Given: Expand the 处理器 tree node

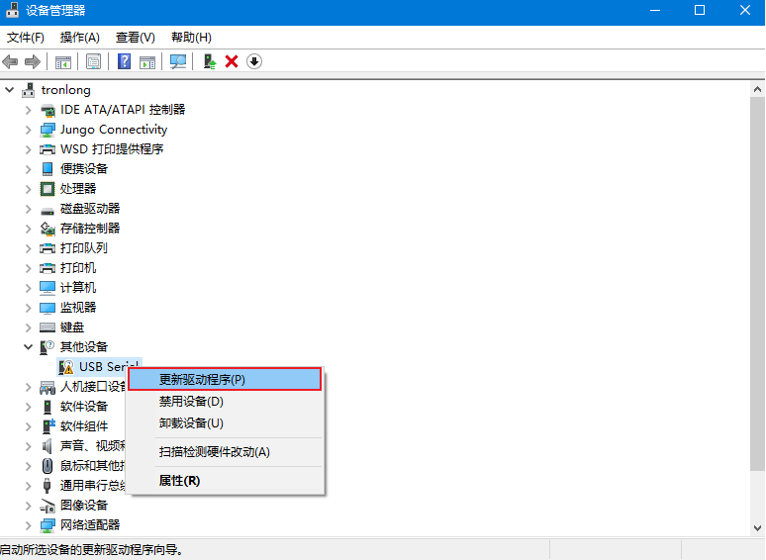Looking at the screenshot, I should coord(29,189).
